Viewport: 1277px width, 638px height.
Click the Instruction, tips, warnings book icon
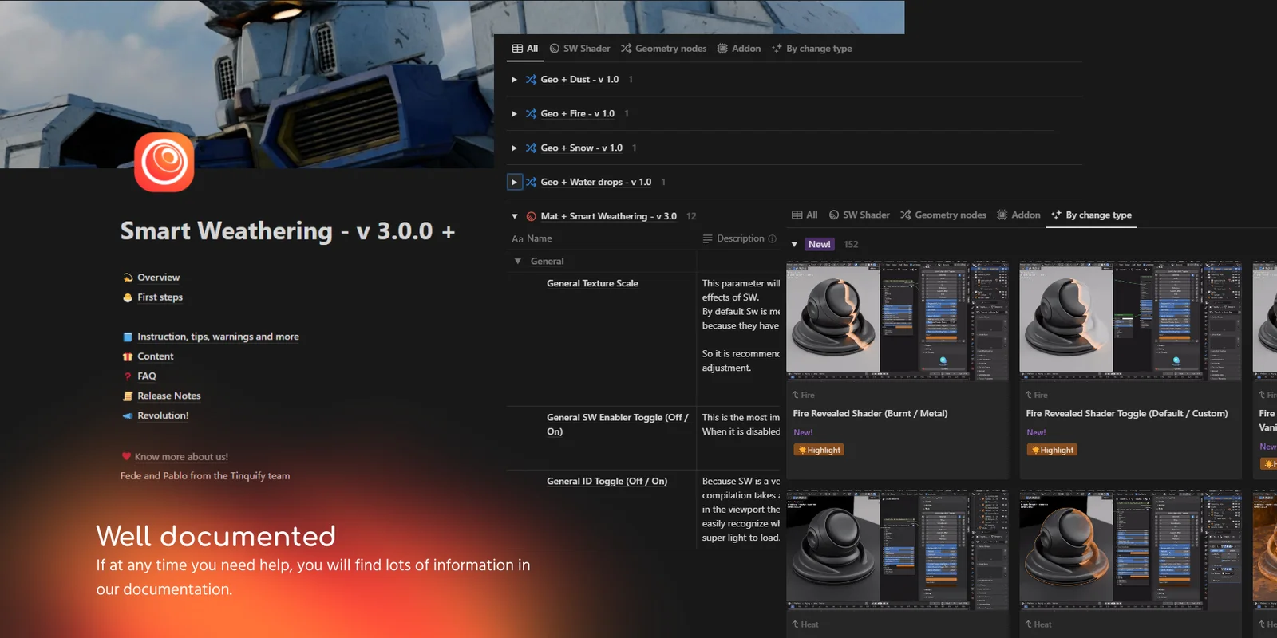[128, 337]
